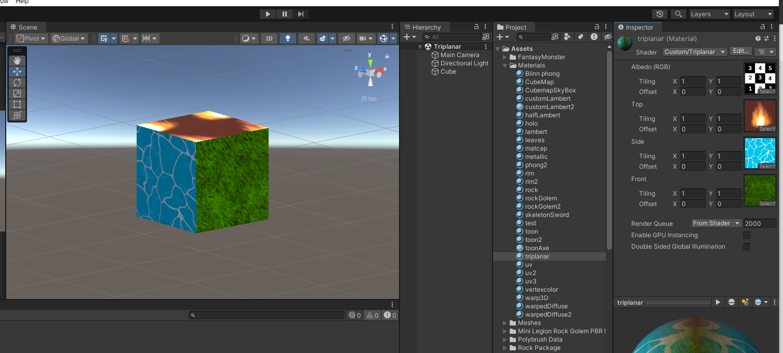
Task: Click the snap increment settings icon
Action: click(146, 38)
